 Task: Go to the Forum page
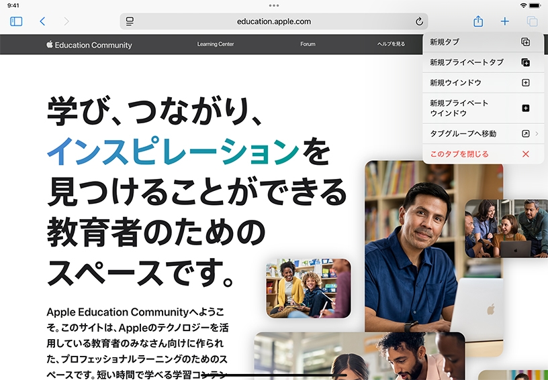pyautogui.click(x=308, y=44)
